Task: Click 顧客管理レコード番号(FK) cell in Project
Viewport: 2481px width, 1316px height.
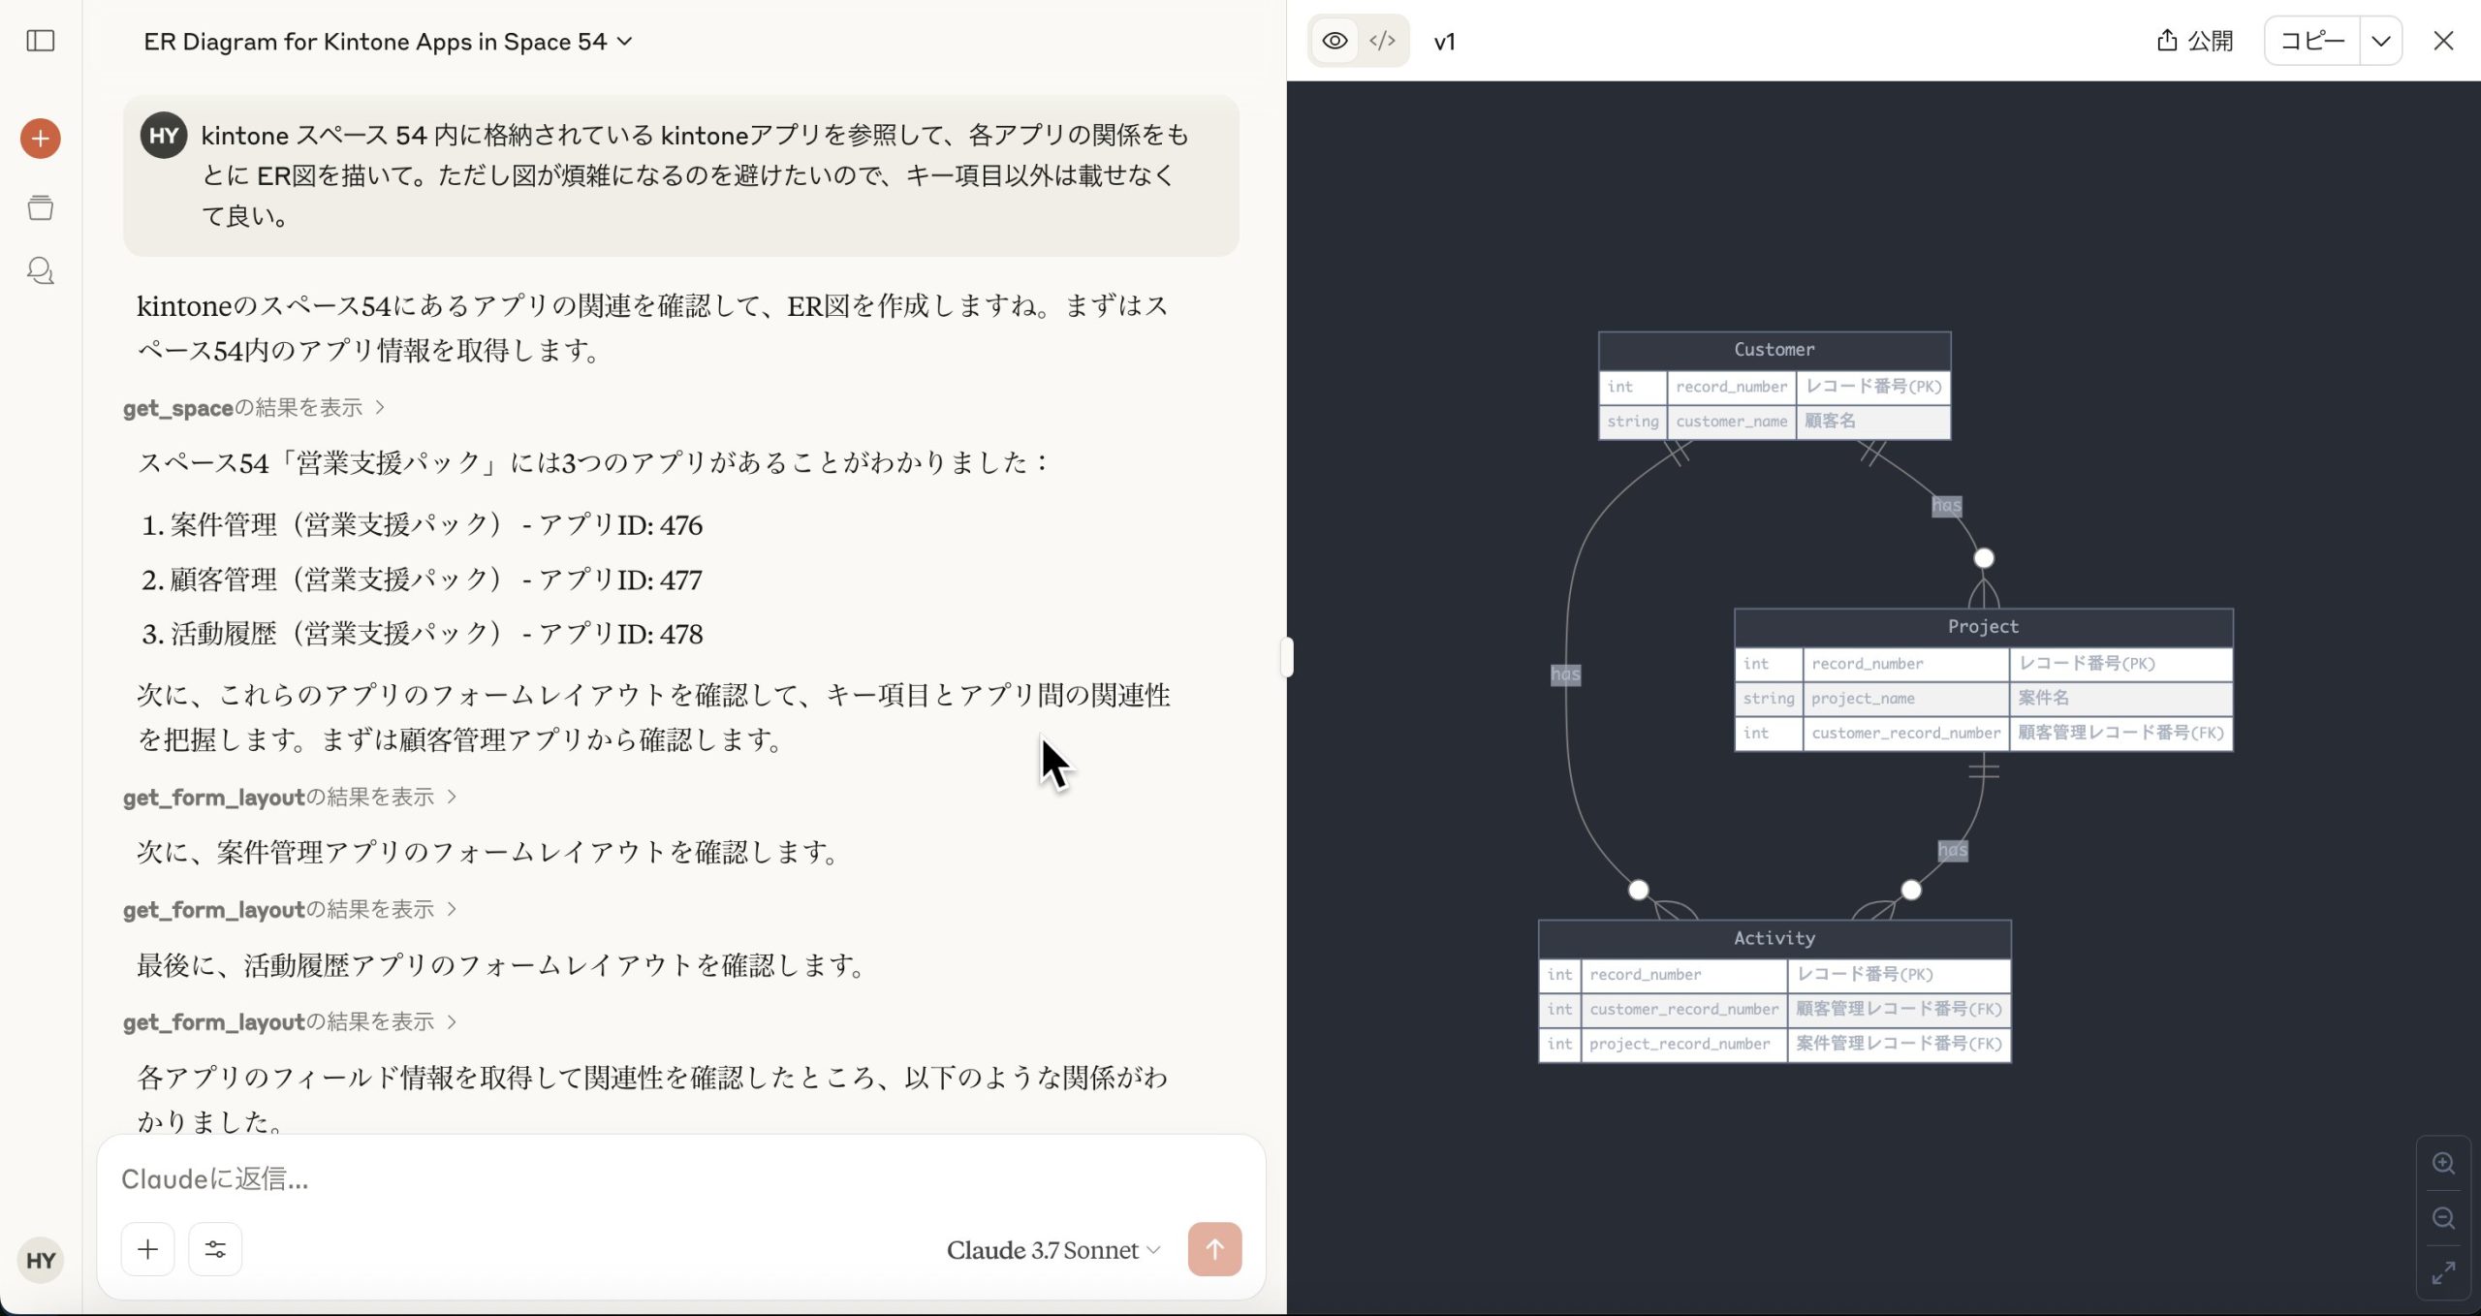Action: [x=2120, y=734]
